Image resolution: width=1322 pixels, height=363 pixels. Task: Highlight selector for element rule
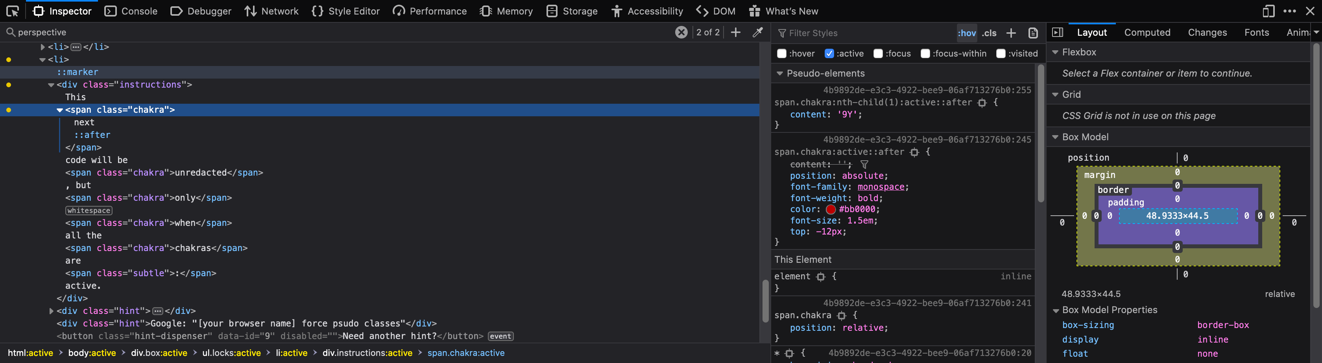coord(821,277)
